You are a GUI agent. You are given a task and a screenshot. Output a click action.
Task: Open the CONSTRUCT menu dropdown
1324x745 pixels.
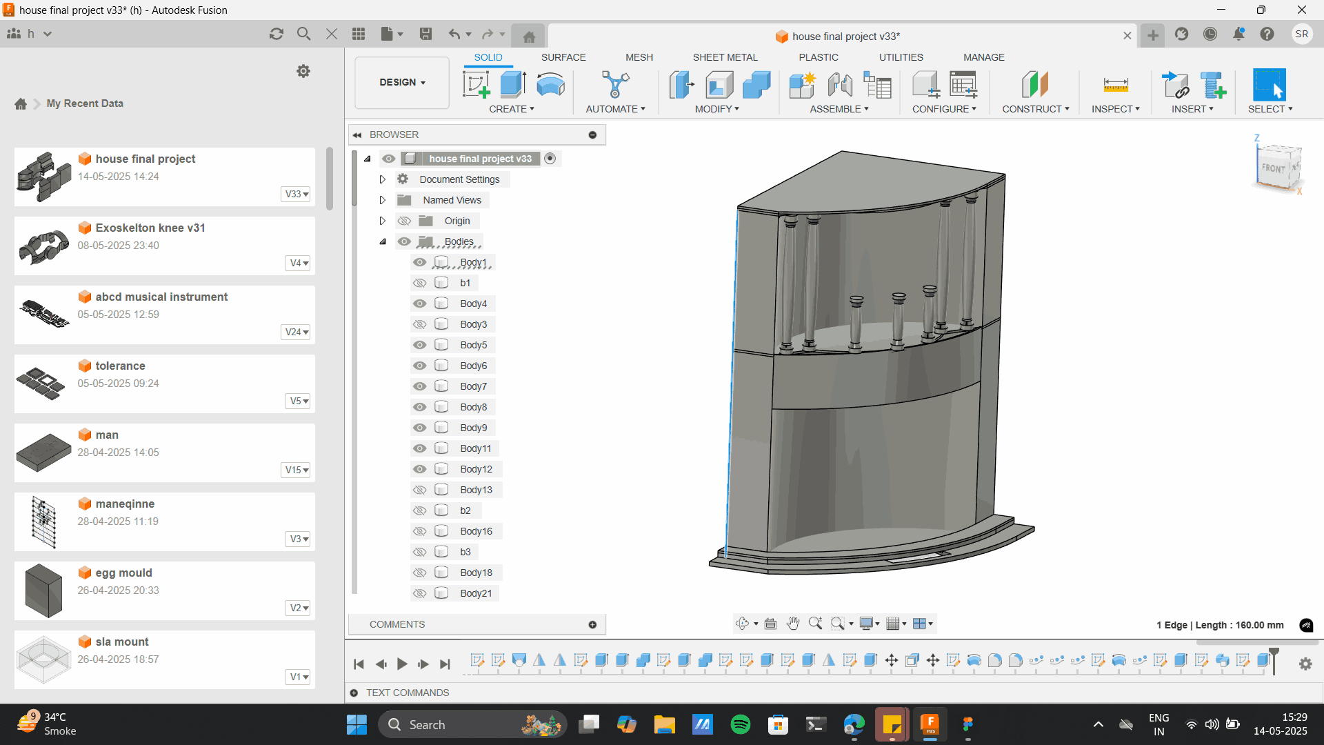(x=1036, y=109)
